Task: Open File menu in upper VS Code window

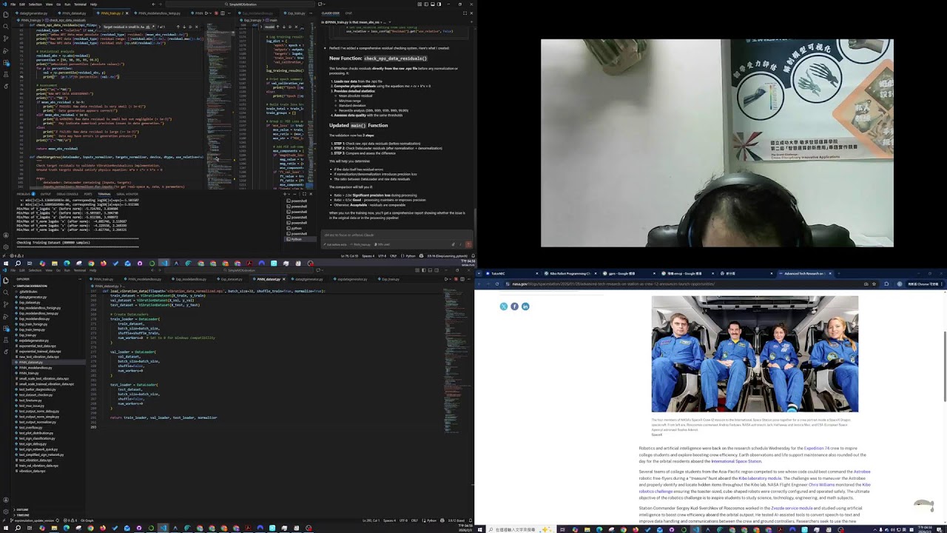Action: (13, 4)
